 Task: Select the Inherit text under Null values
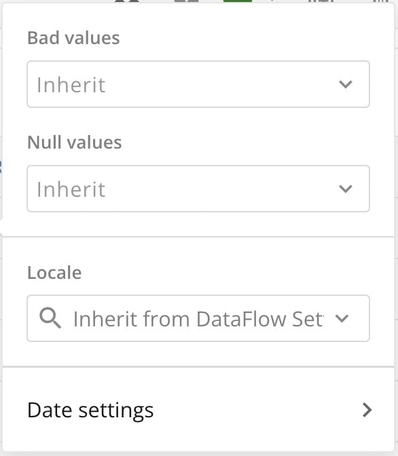[x=71, y=189]
